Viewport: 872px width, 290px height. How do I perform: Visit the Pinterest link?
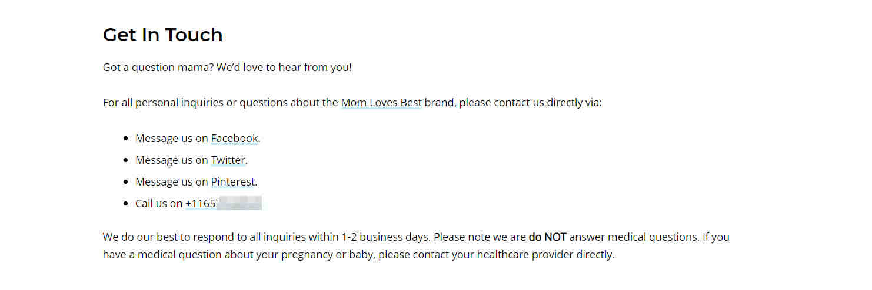pos(233,182)
